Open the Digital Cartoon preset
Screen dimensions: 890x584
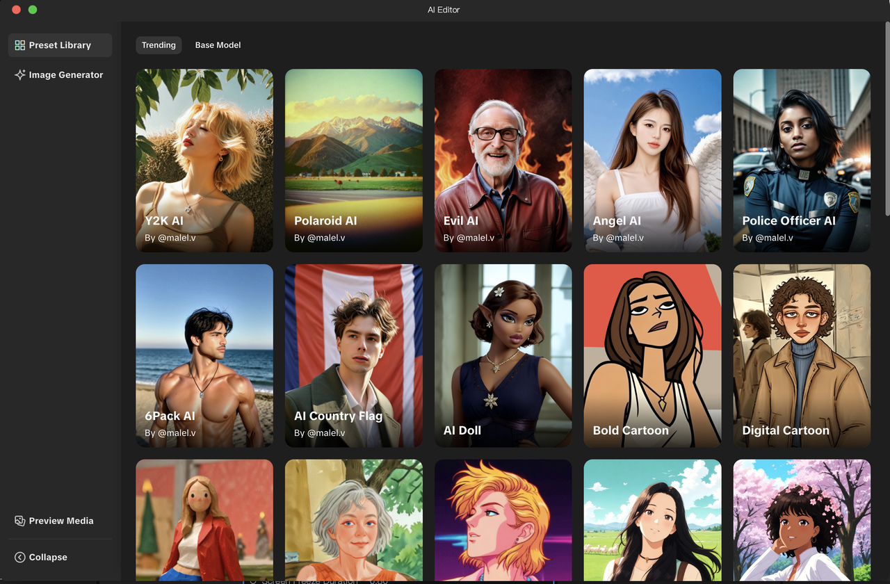click(802, 355)
